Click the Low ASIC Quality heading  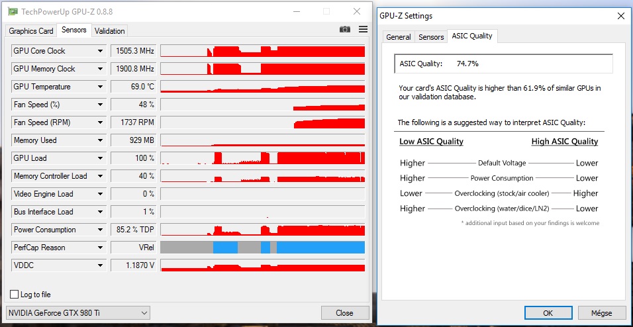[431, 141]
